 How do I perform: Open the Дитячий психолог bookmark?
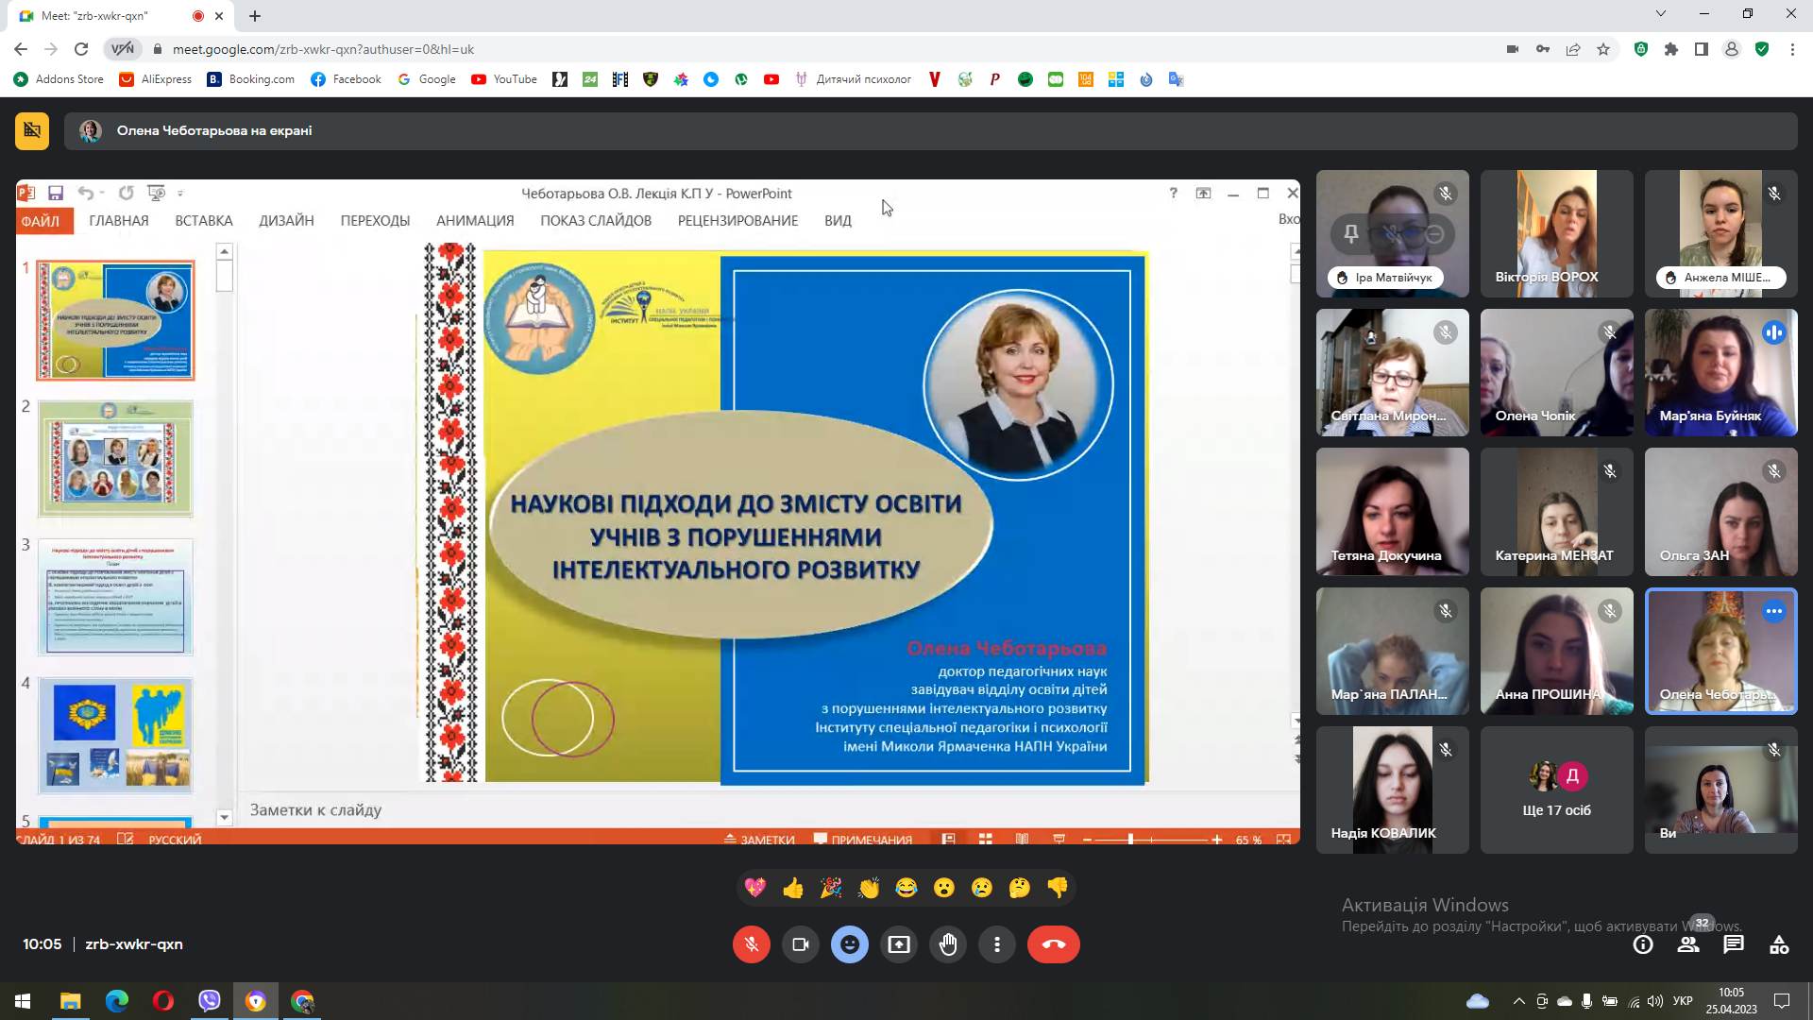tap(853, 79)
